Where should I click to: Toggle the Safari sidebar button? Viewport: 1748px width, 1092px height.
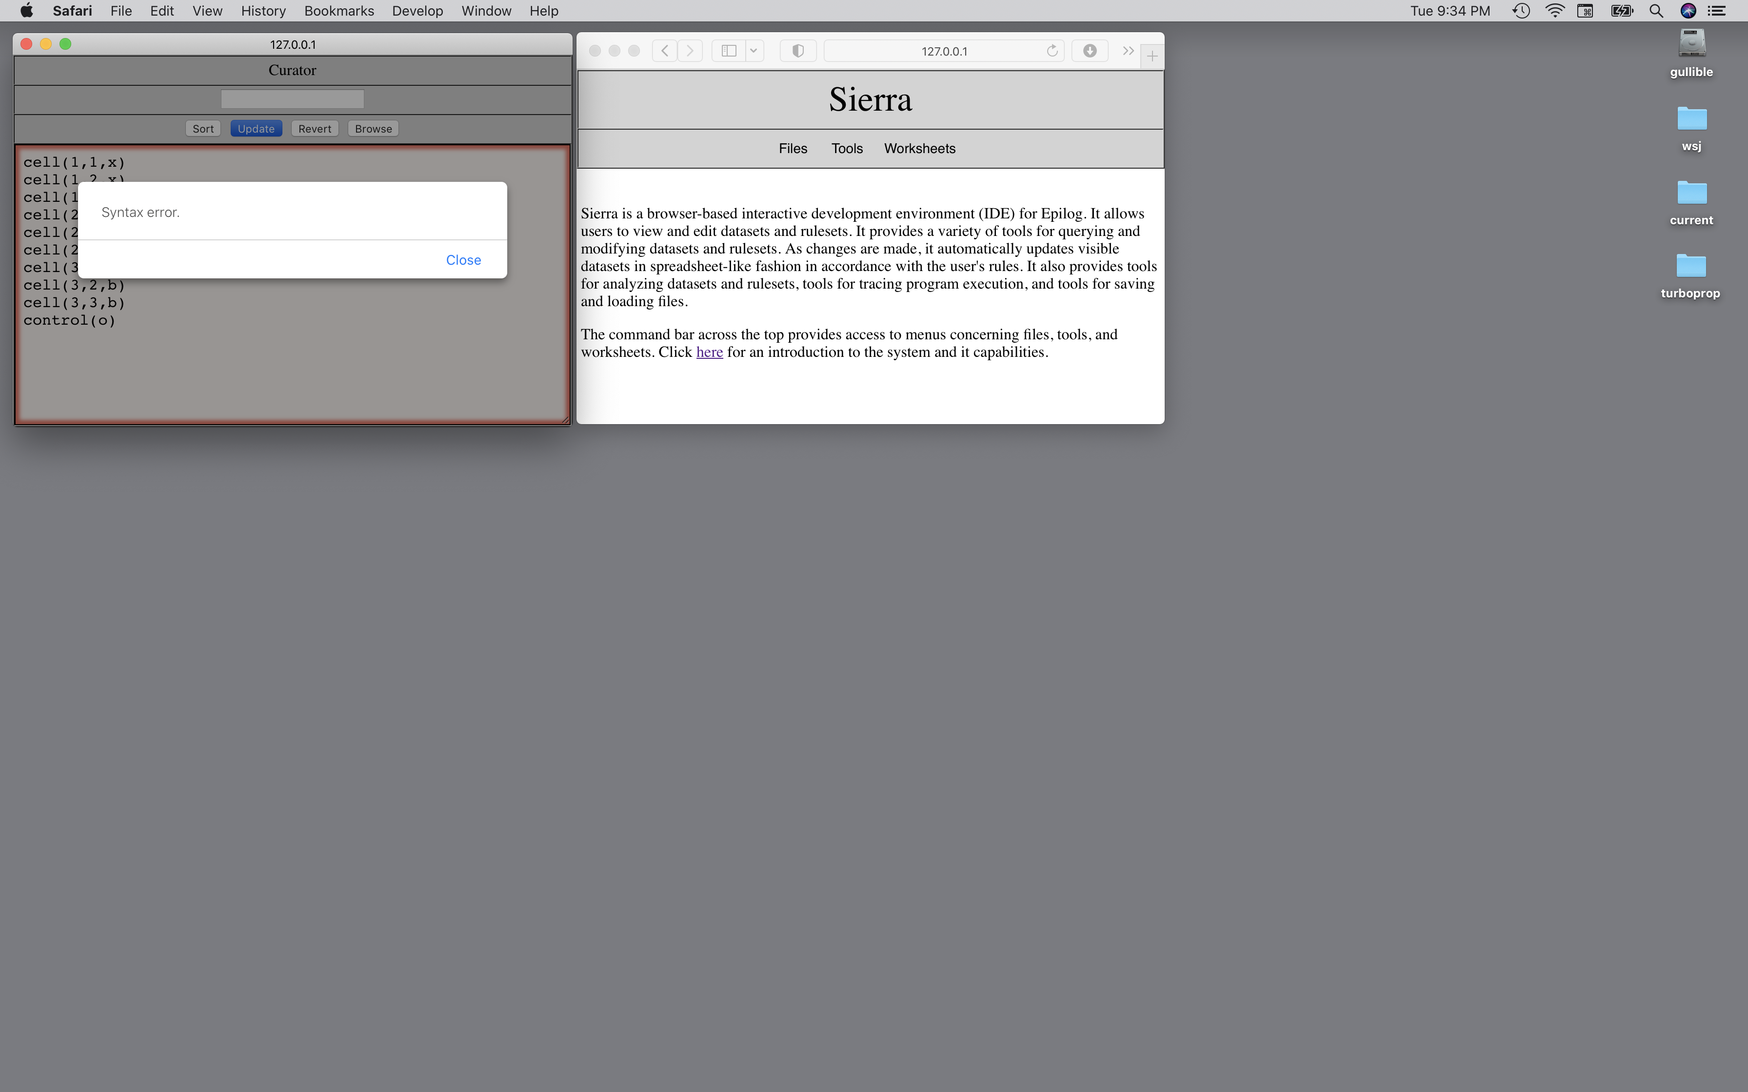coord(729,51)
